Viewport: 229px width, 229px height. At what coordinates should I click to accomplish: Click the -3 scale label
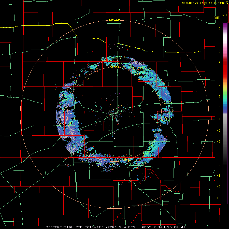pyautogui.click(x=219, y=142)
